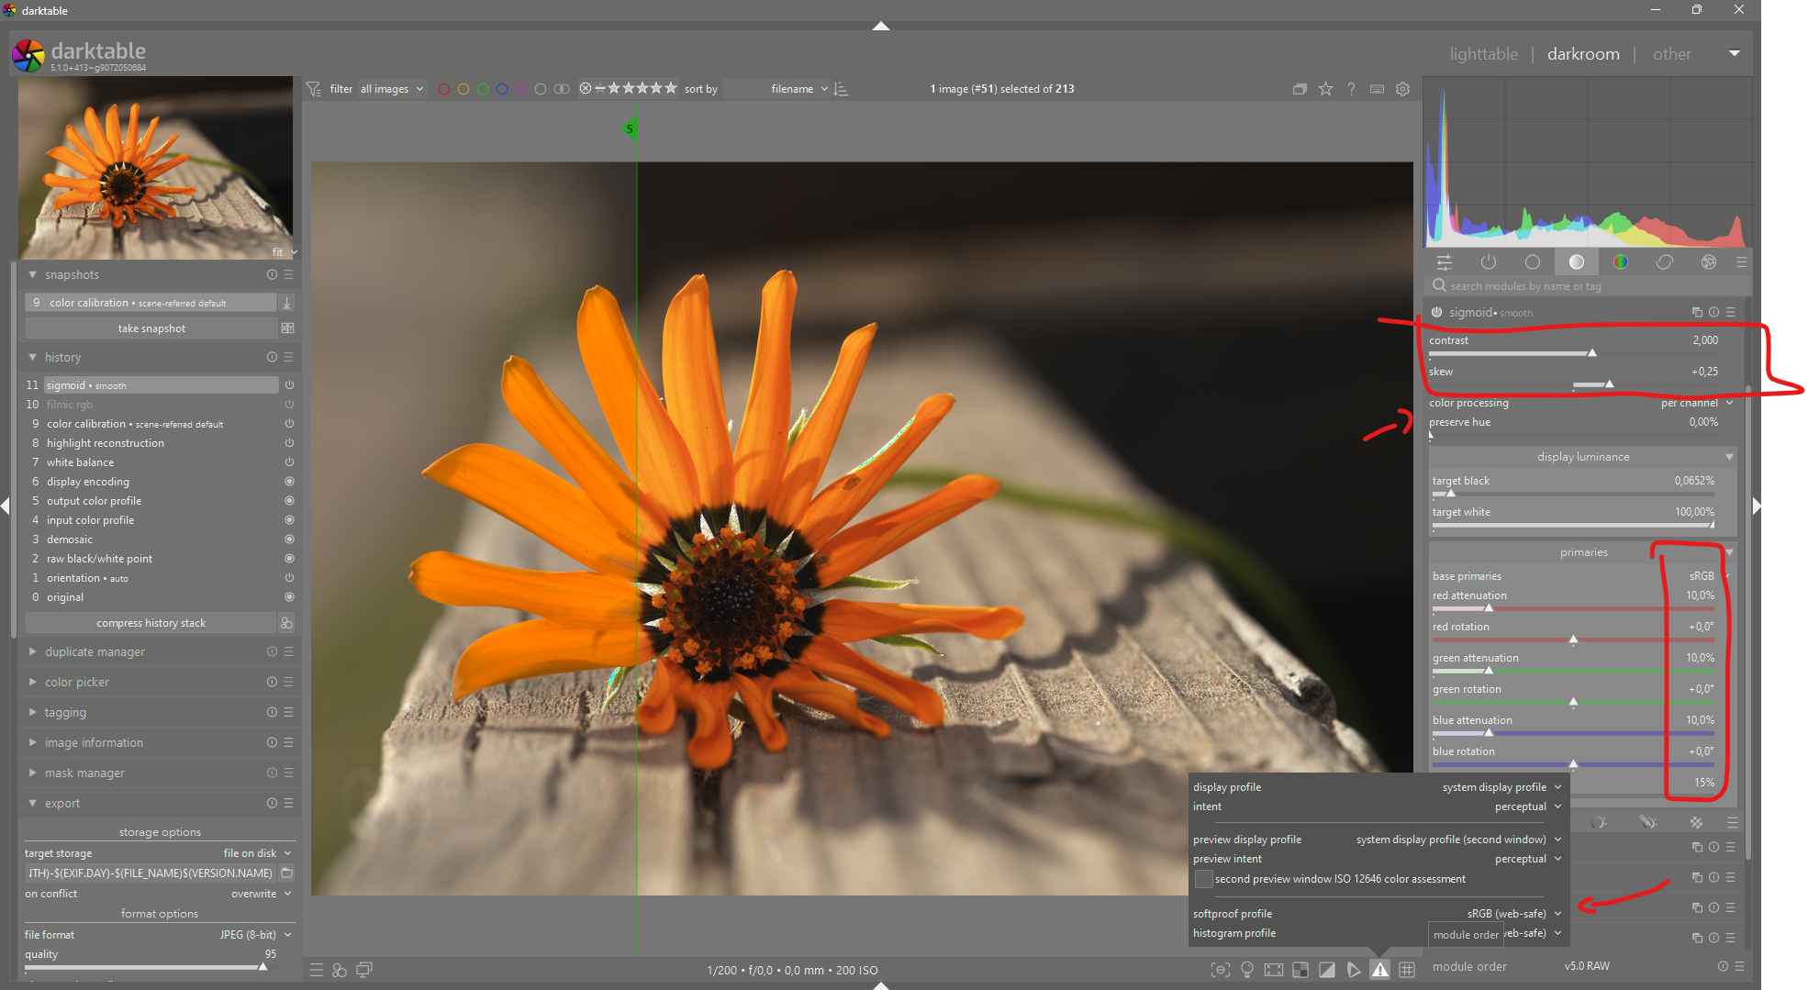The width and height of the screenshot is (1808, 990).
Task: Open the effects module group icon
Action: (x=1709, y=262)
